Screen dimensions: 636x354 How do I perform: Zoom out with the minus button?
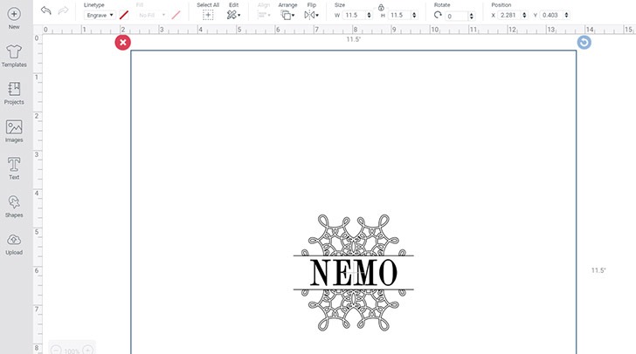(x=56, y=351)
